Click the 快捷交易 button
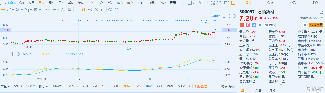The height and width of the screenshot is (93, 325). point(316,25)
